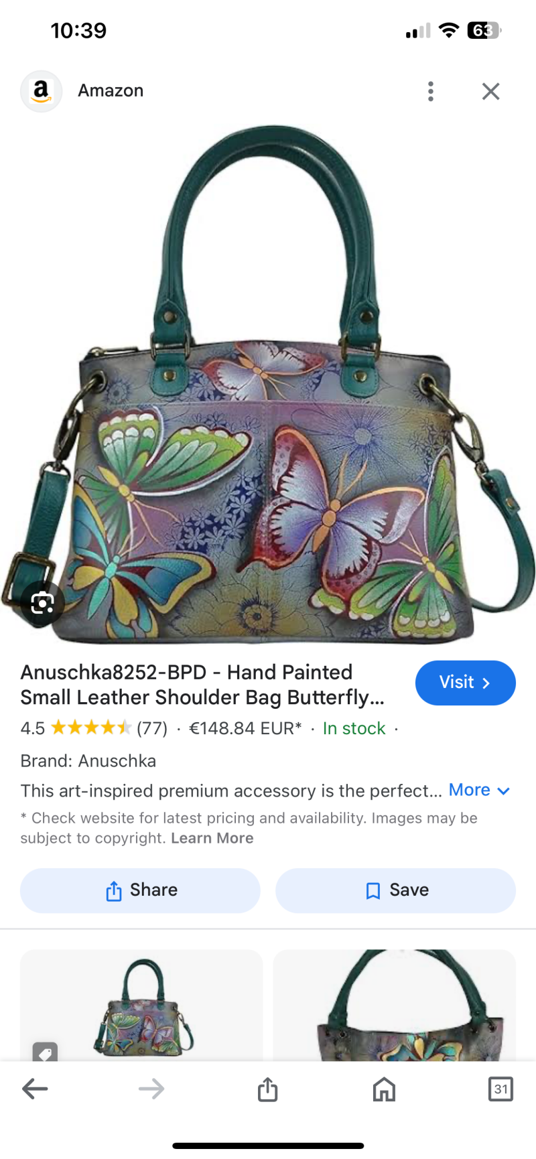Open the small butterfly bag thumbnail on left
536x1159 pixels.
(141, 1005)
